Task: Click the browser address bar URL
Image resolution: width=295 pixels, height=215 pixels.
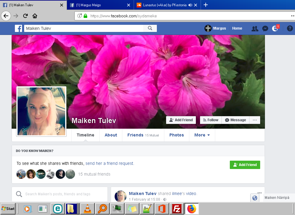Action: (x=124, y=16)
